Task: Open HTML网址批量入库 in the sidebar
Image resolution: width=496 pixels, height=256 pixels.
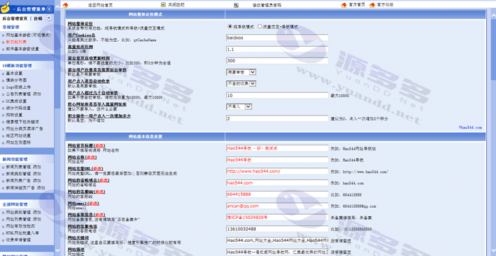Action: tap(23, 233)
